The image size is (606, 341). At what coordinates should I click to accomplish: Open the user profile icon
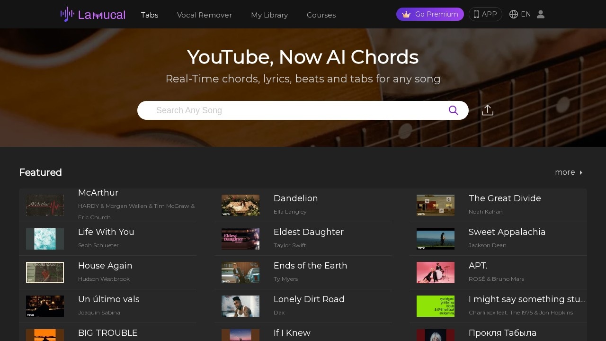[540, 14]
